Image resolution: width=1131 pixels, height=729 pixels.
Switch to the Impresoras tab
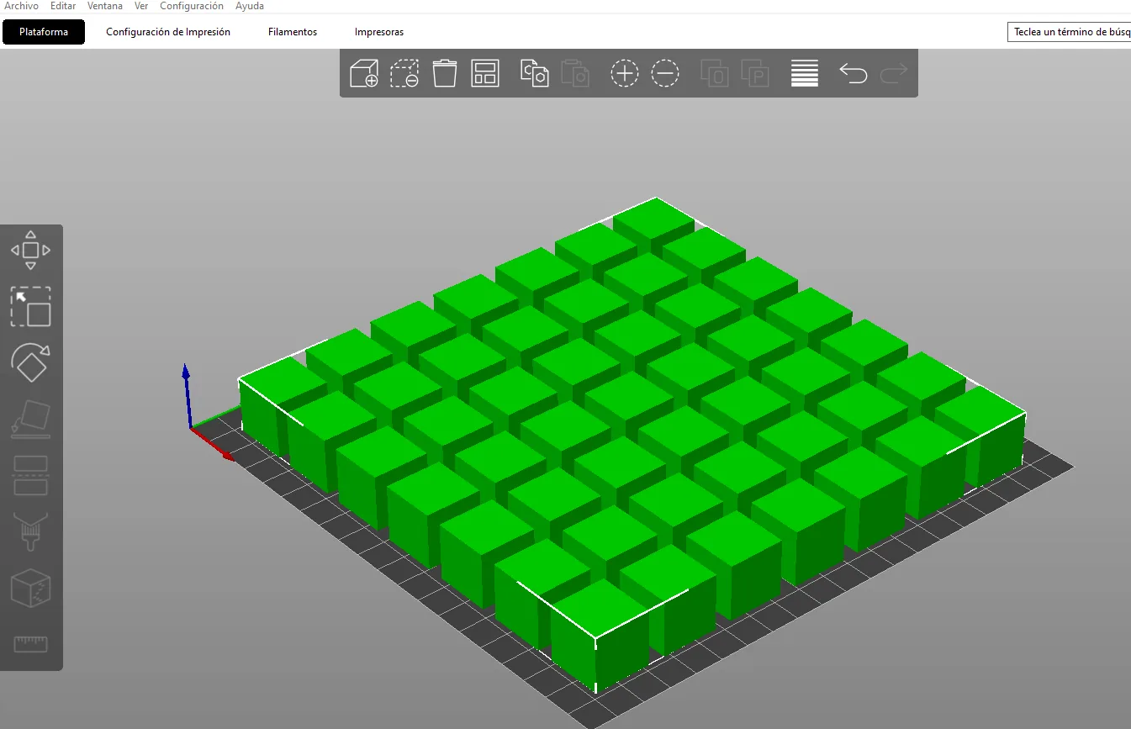[379, 32]
